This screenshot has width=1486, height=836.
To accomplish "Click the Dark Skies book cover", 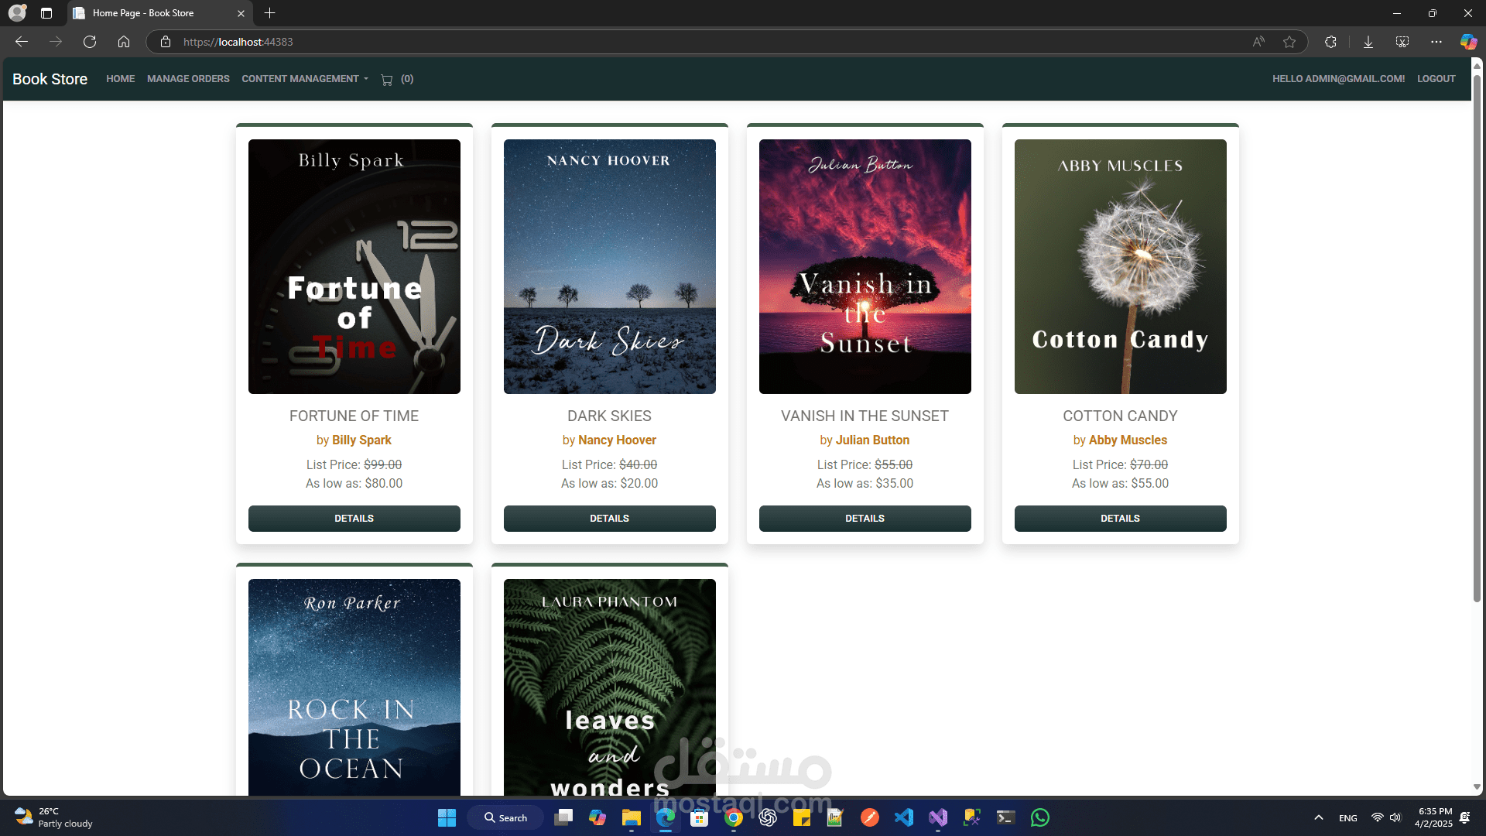I will [x=610, y=266].
